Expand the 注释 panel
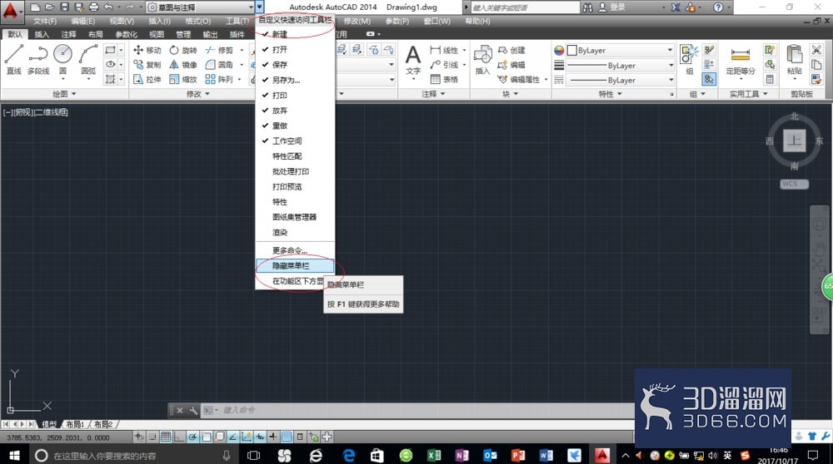 coord(433,94)
